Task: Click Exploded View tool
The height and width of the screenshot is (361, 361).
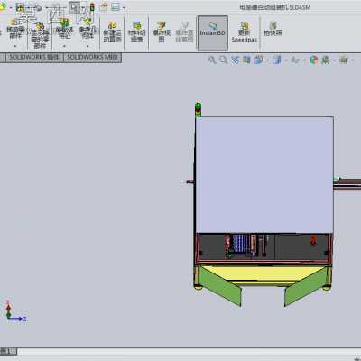Action: pyautogui.click(x=162, y=32)
